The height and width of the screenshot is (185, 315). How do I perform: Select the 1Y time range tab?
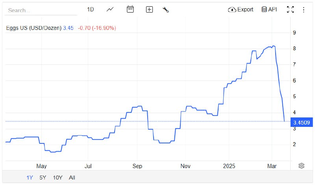pyautogui.click(x=30, y=178)
